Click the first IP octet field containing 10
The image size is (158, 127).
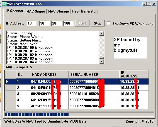[x=32, y=23]
